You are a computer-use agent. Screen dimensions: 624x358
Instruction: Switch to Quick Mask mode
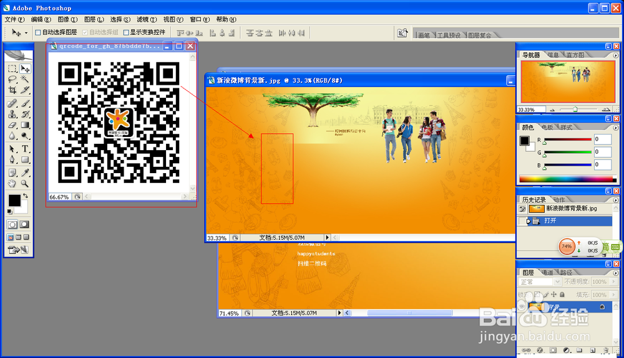coord(25,224)
